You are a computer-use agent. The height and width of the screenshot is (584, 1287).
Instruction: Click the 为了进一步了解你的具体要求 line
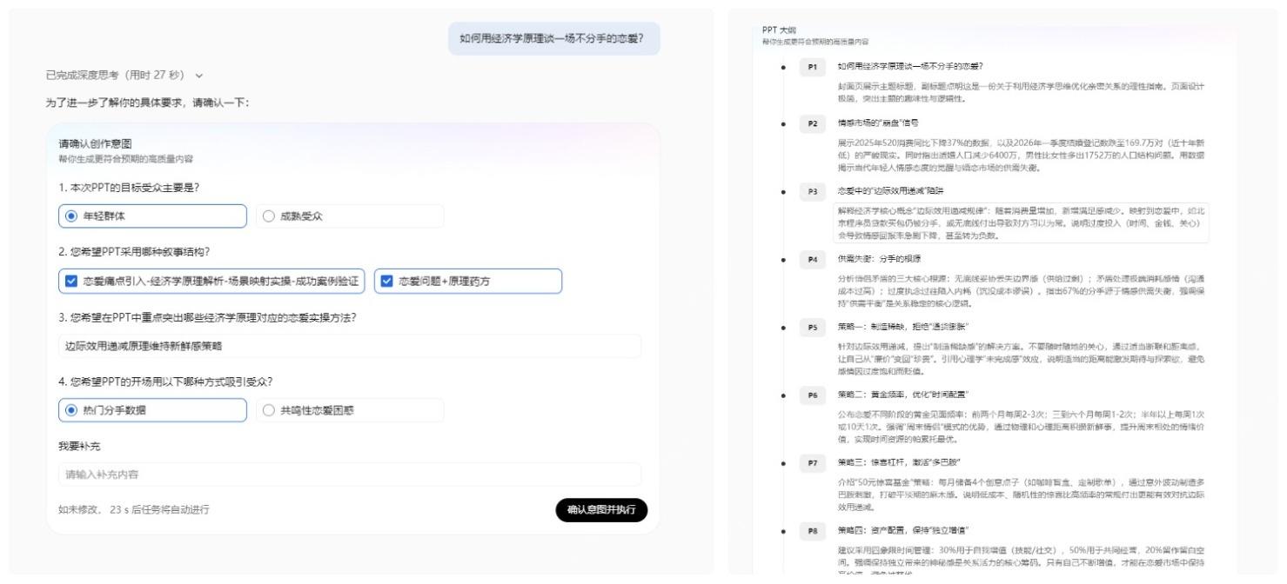(147, 103)
